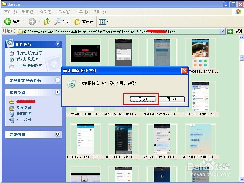The width and height of the screenshot is (244, 183).
Task: Open the 编辑(E) menu
Action: tap(28, 12)
